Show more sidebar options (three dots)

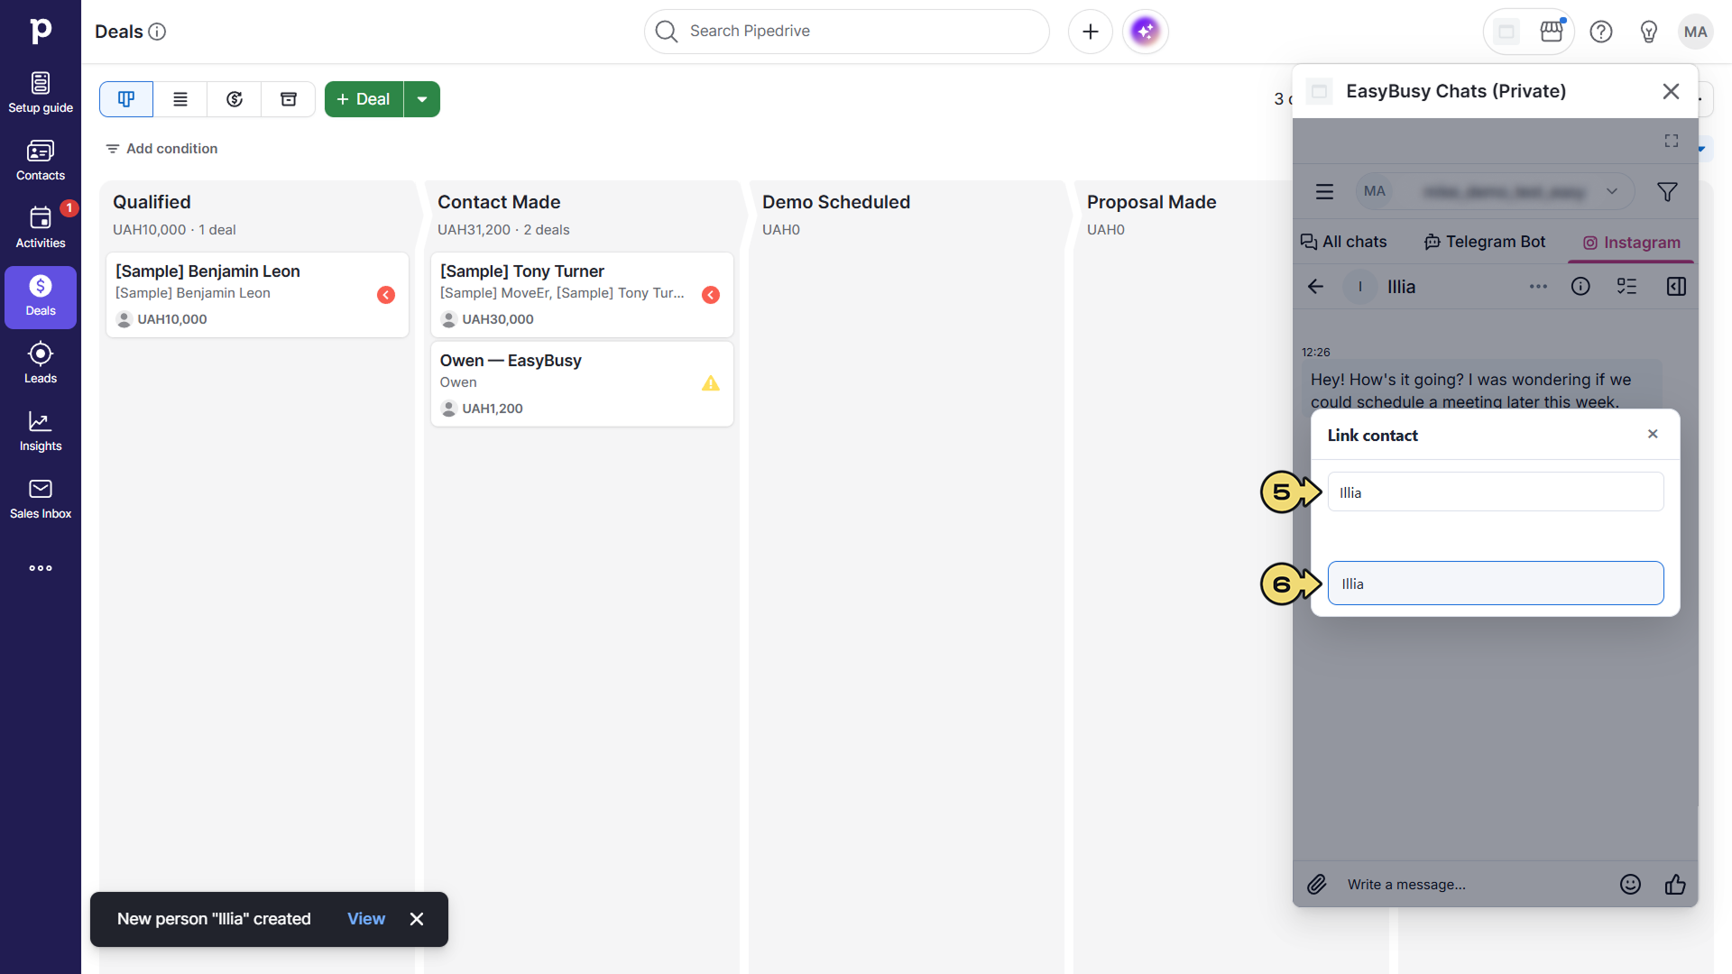(41, 568)
